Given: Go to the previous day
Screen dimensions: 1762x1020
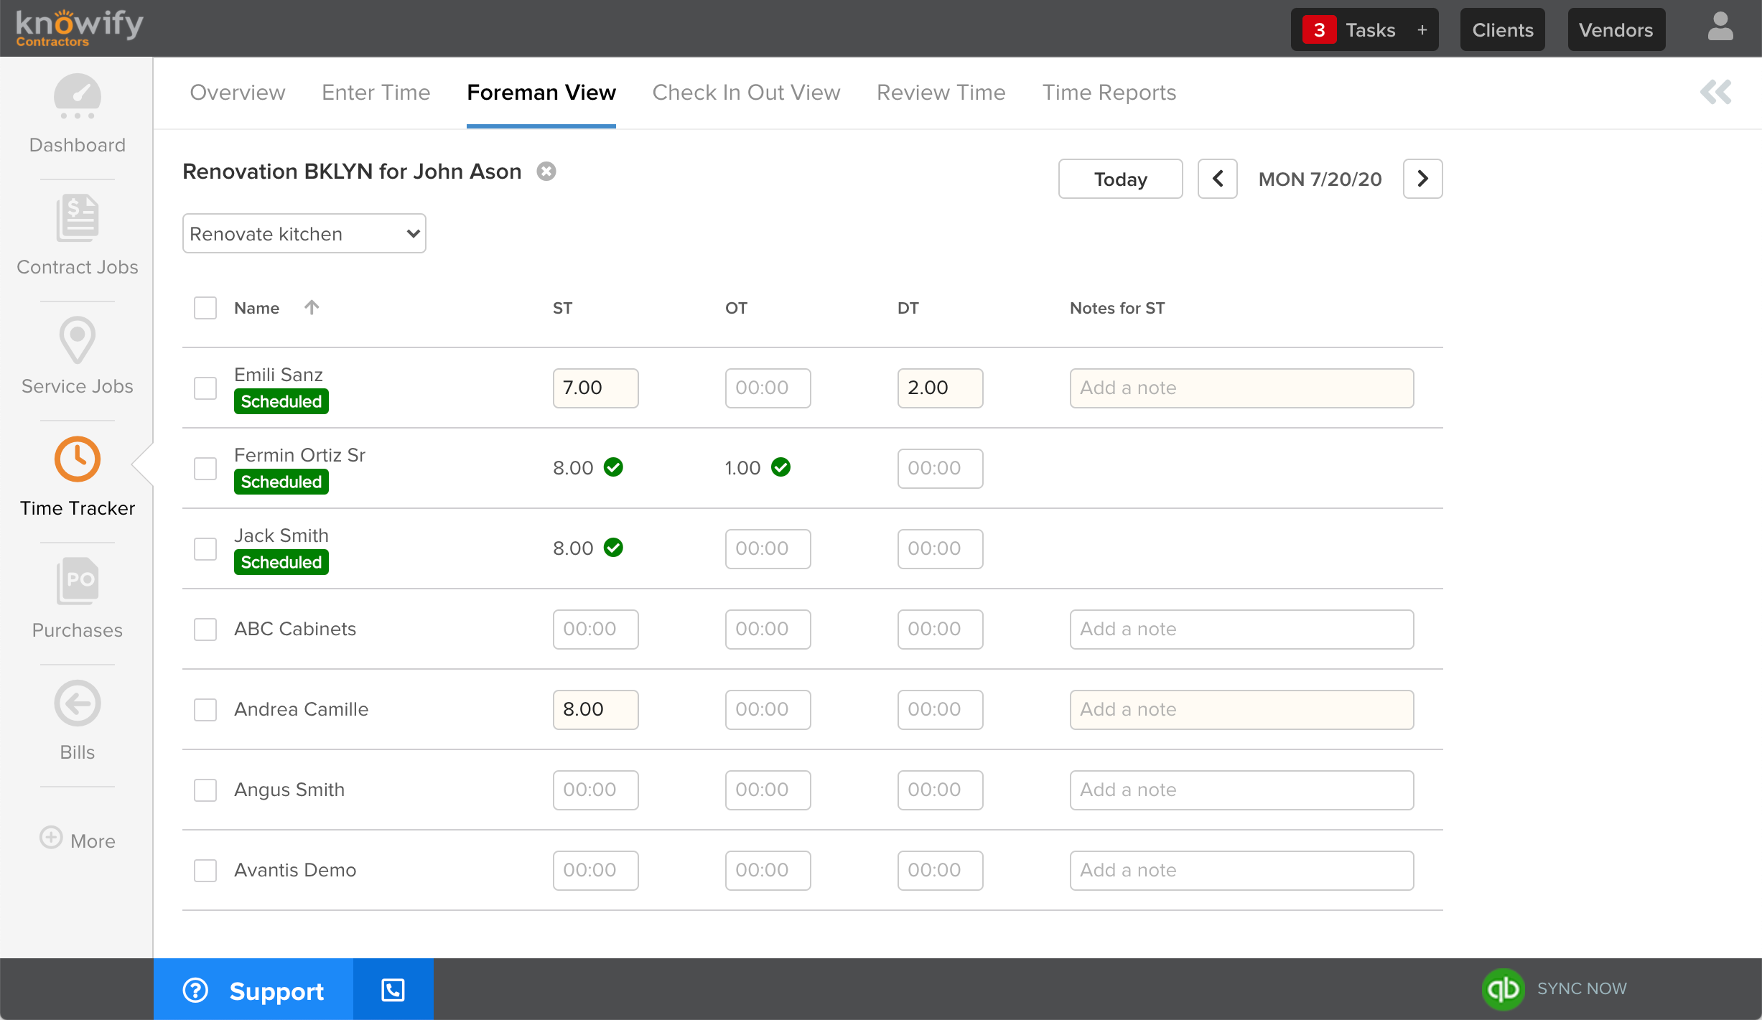Looking at the screenshot, I should [x=1218, y=179].
